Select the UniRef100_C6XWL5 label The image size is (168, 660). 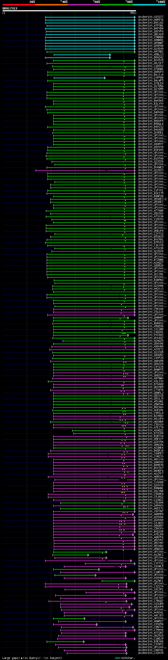tap(151, 566)
